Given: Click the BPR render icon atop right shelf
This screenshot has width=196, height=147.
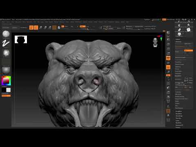Looking at the screenshot, I should [x=168, y=33].
